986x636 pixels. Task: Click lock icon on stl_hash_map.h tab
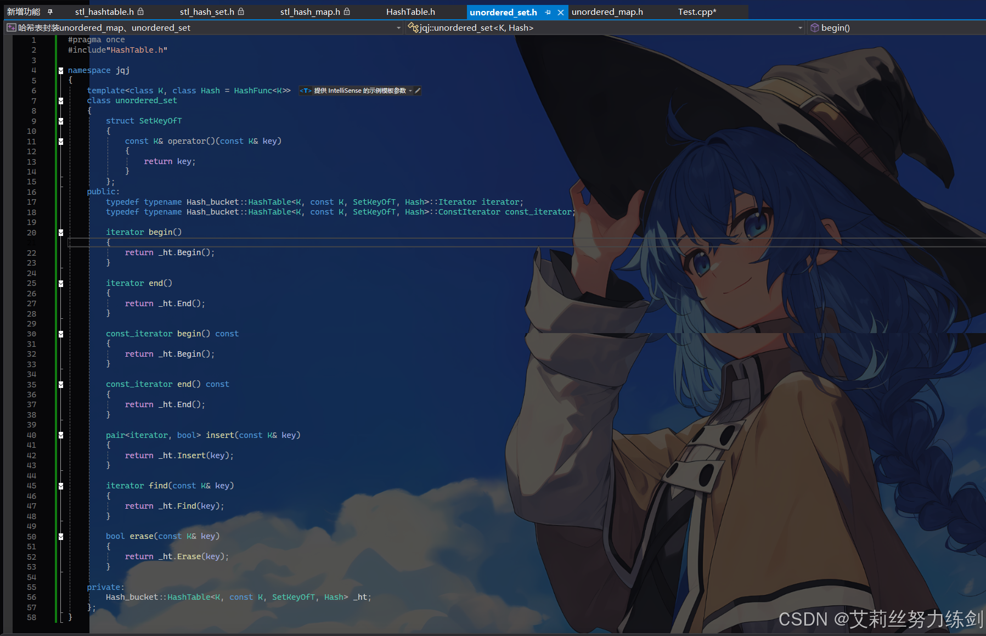point(347,11)
